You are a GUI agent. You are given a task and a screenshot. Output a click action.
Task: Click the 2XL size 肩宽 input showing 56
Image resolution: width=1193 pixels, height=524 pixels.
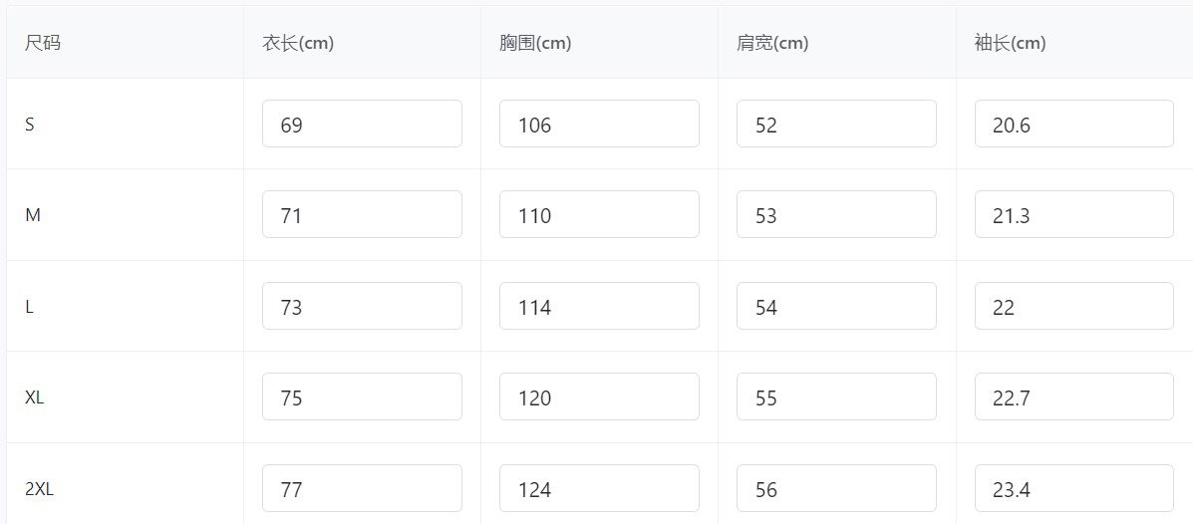836,489
